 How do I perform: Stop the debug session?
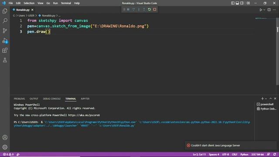(155, 10)
